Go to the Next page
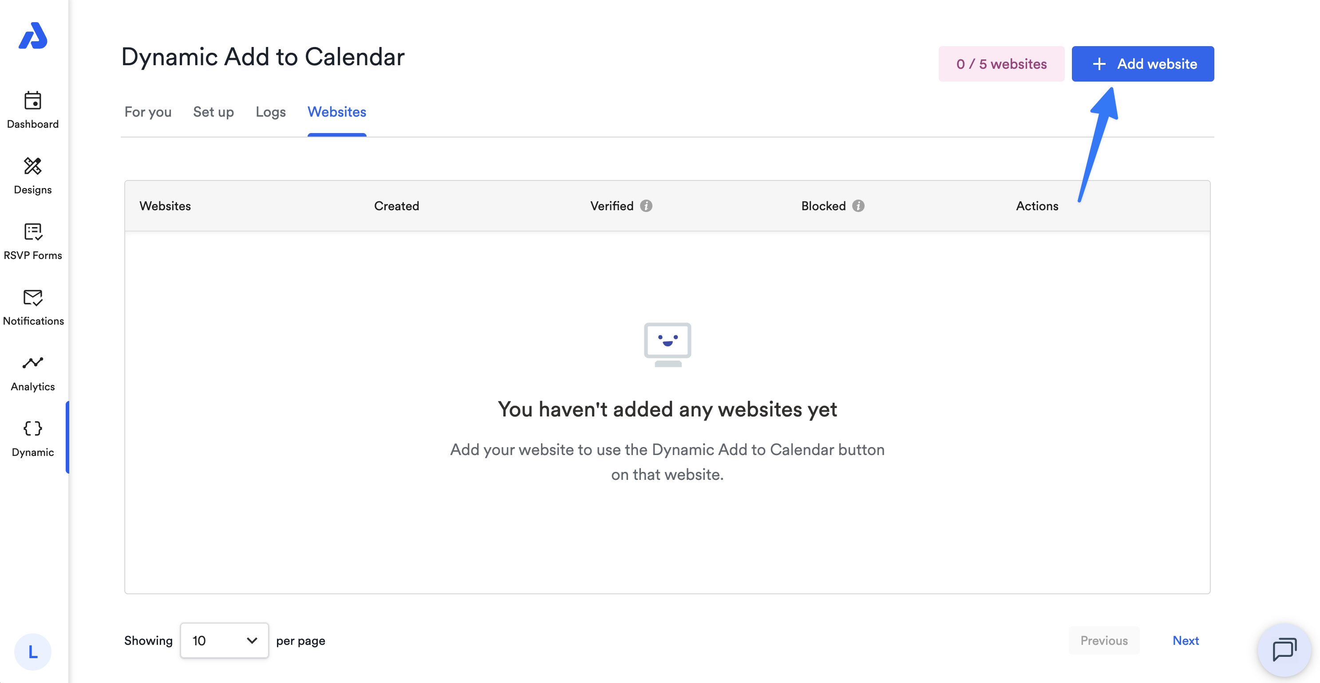 click(x=1186, y=640)
